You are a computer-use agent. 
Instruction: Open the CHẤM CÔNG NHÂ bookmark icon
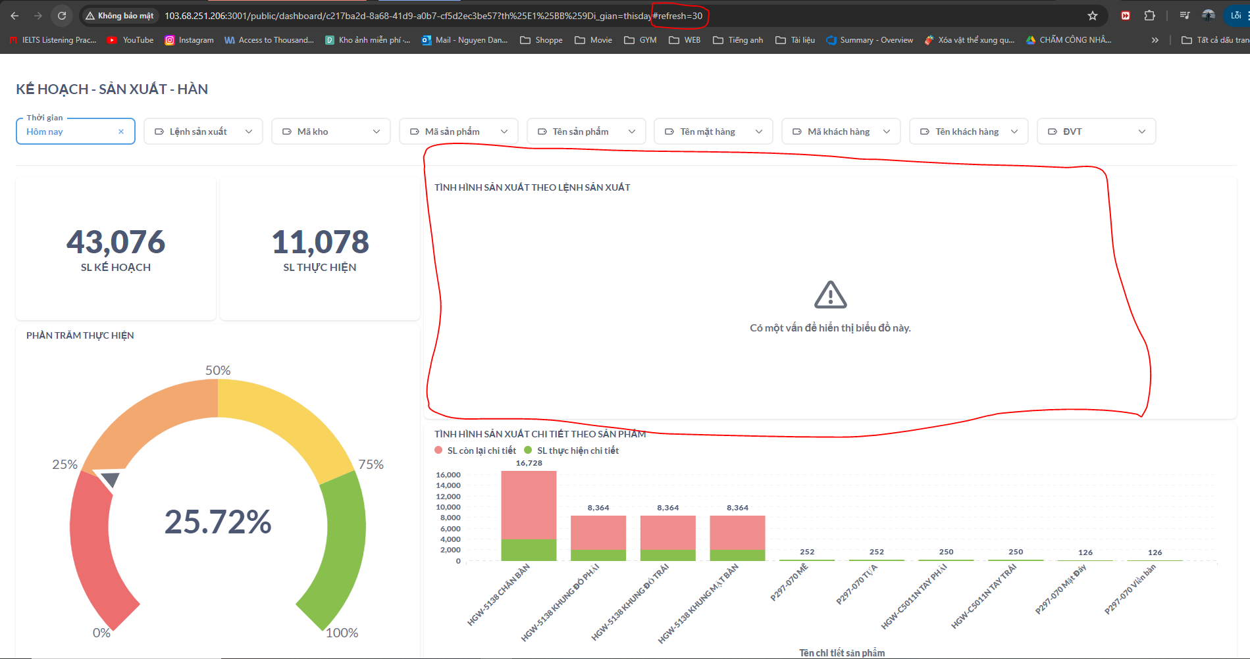tap(1030, 39)
